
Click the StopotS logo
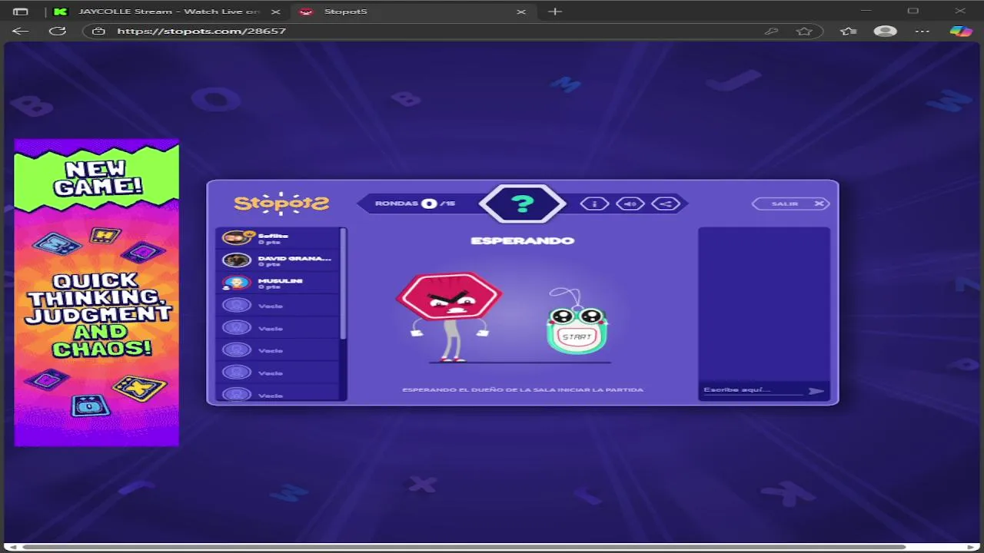coord(281,203)
